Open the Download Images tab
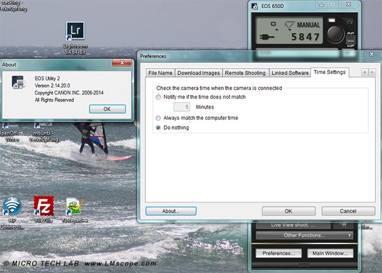Image resolution: width=382 pixels, height=273 pixels. (199, 73)
